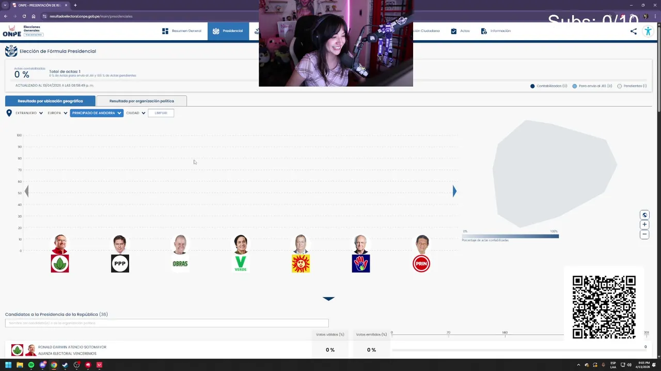
Task: Open the Resumen General section
Action: pos(181,31)
